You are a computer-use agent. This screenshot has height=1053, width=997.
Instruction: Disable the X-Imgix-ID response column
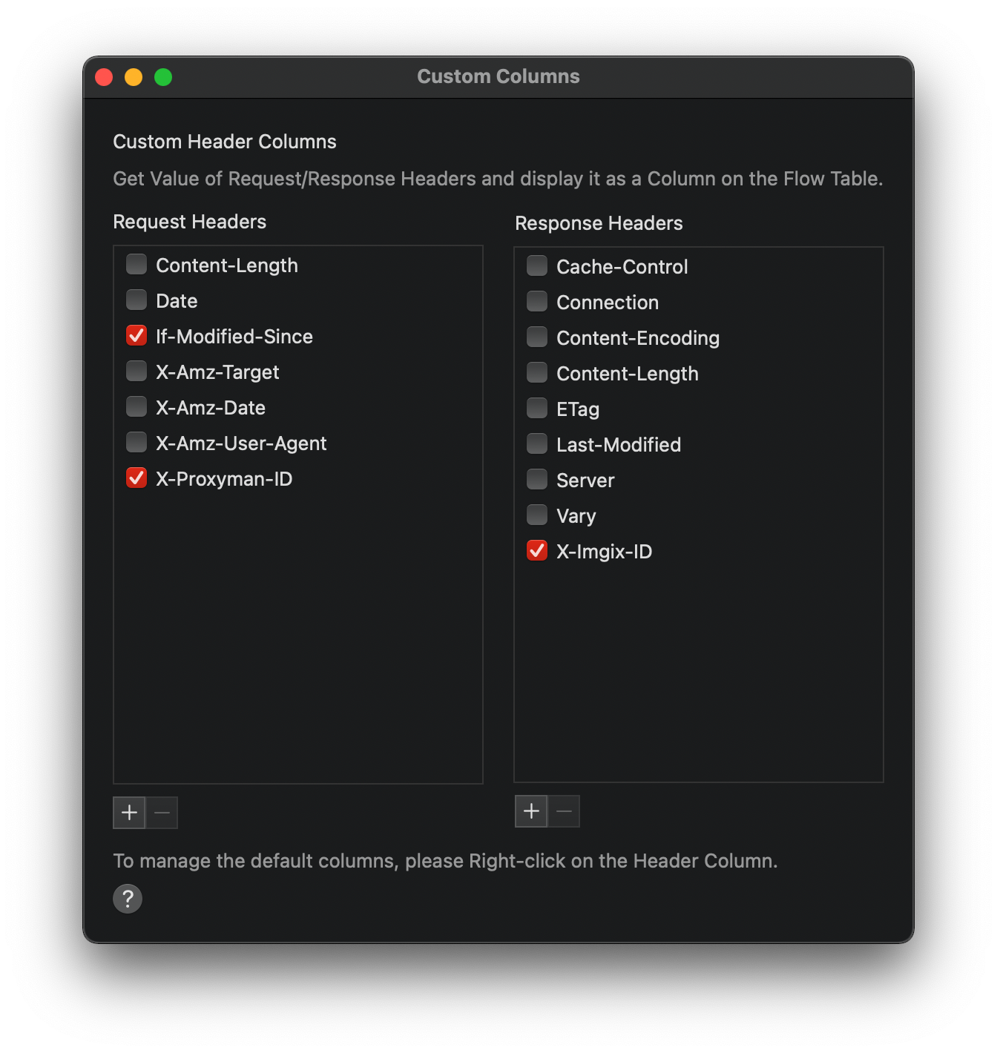point(536,550)
